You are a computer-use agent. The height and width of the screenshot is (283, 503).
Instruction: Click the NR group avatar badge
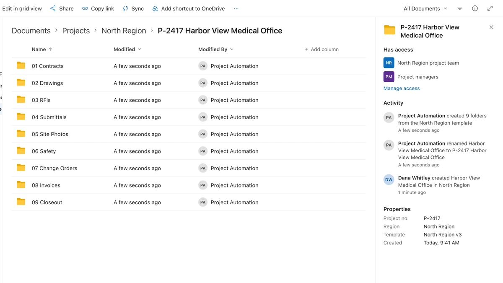point(389,63)
